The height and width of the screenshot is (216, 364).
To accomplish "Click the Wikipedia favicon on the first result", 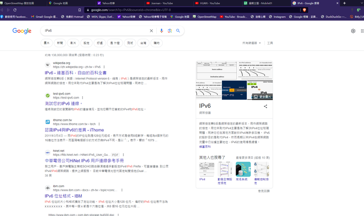I will coord(48,65).
